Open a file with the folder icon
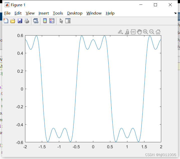Viewport: 180px width, 159px height. 13,21
